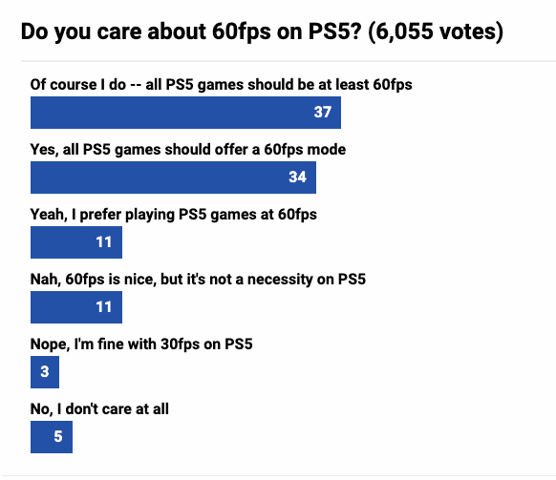Click the 5 percent result bar
The width and height of the screenshot is (556, 480).
pyautogui.click(x=52, y=437)
